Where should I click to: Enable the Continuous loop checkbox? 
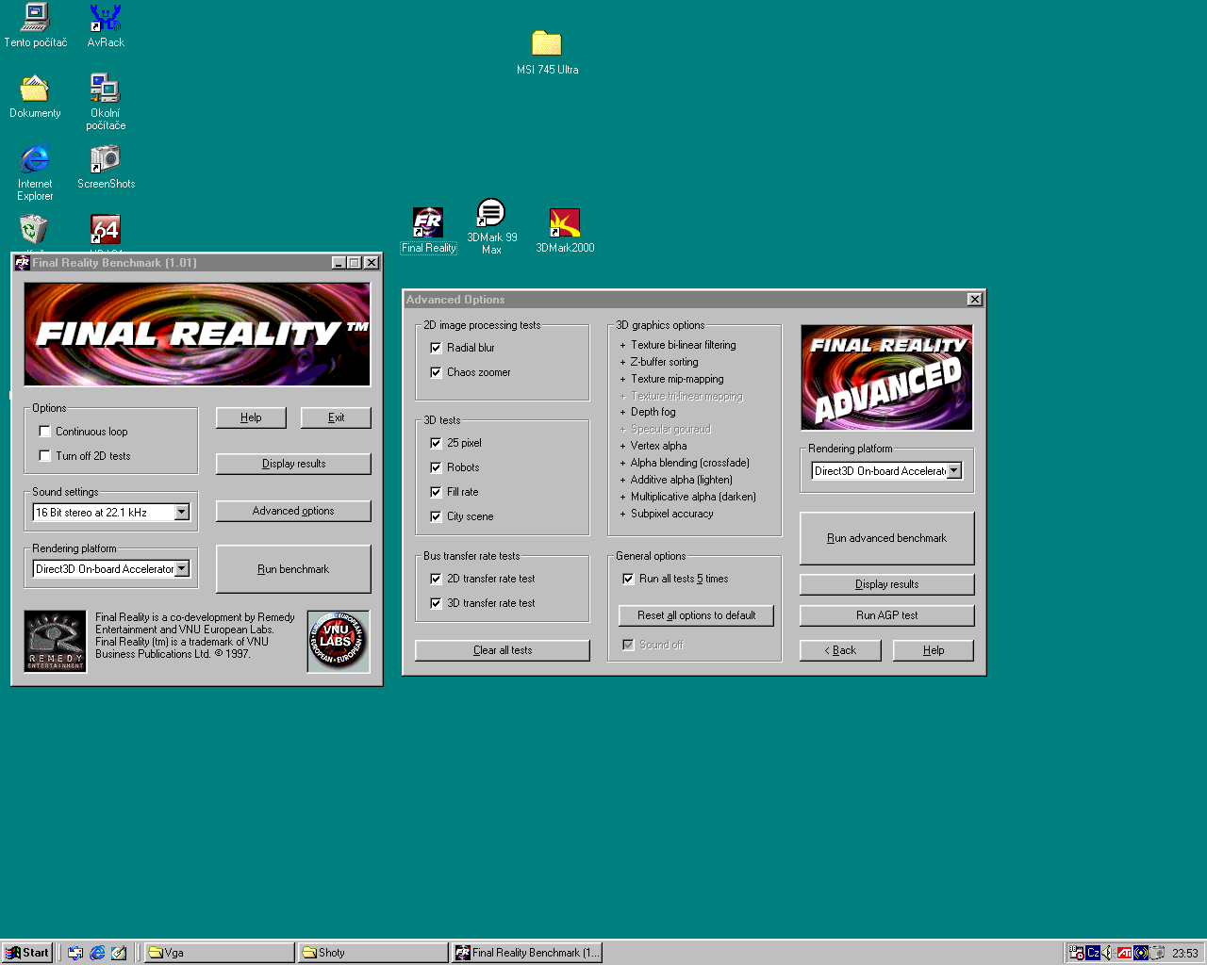44,432
